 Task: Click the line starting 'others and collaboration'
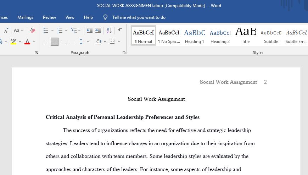(x=147, y=156)
